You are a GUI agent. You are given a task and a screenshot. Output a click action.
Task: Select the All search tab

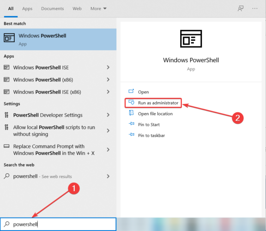(x=11, y=8)
